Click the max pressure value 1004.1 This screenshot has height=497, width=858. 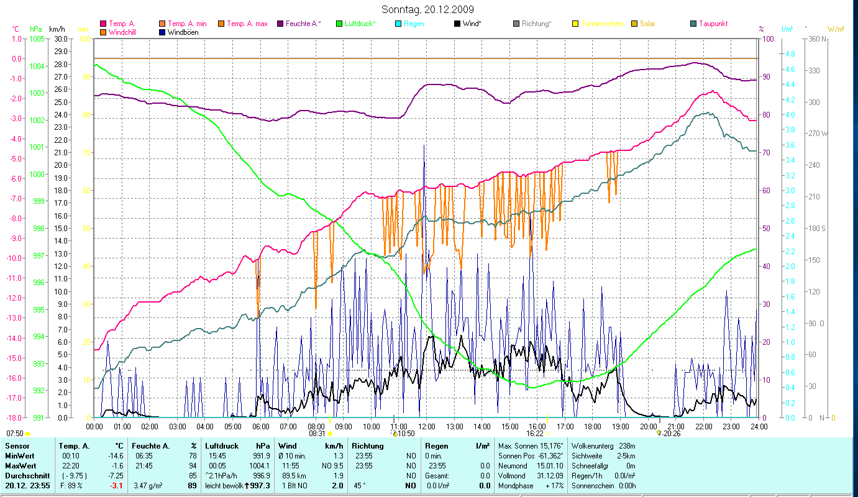tap(259, 465)
